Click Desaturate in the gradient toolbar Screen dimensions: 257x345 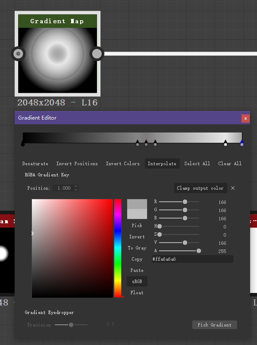(35, 163)
